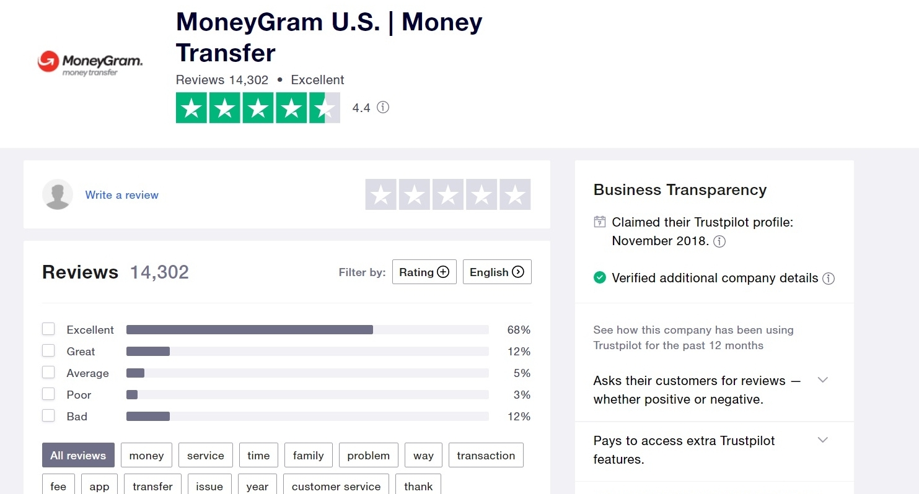Viewport: 919px width, 494px height.
Task: Tick the Bad reviews checkbox
Action: click(48, 416)
